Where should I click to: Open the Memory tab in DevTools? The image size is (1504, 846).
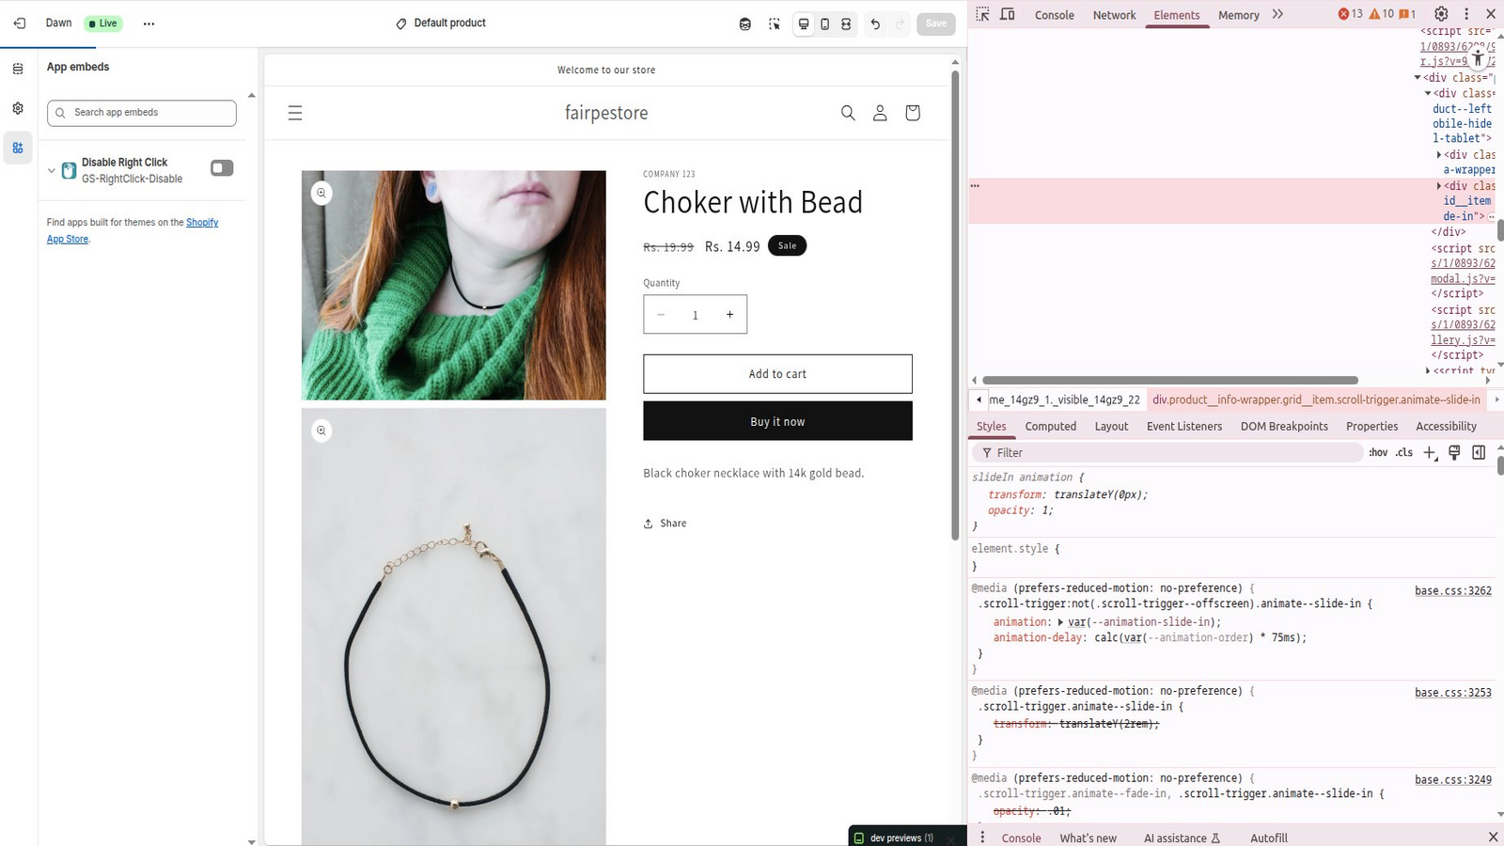(1239, 15)
